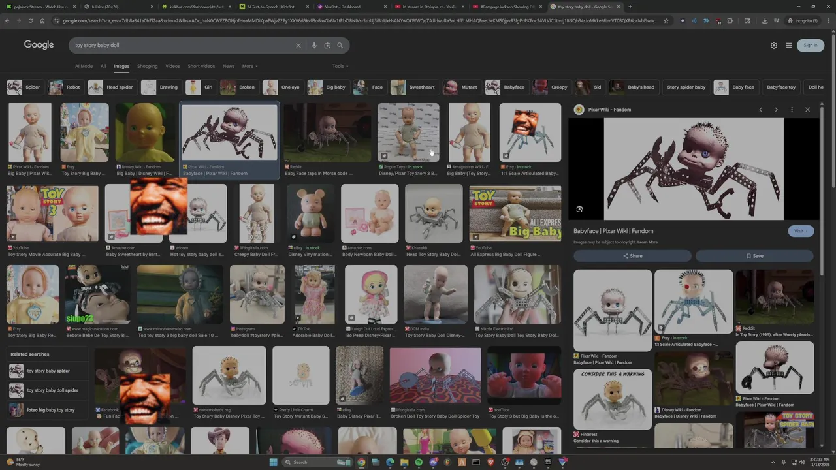The image size is (836, 470).
Task: Open Big Baby Disney Wiki thumbnail
Action: [145, 133]
